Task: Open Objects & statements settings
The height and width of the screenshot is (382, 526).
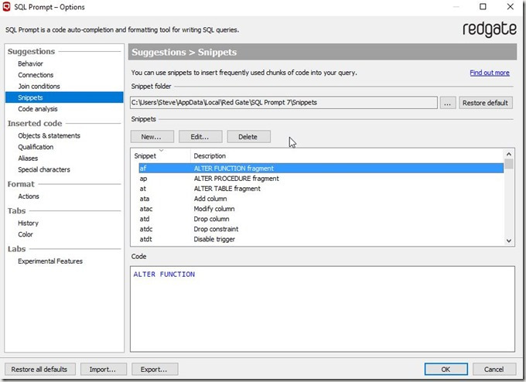Action: [49, 136]
